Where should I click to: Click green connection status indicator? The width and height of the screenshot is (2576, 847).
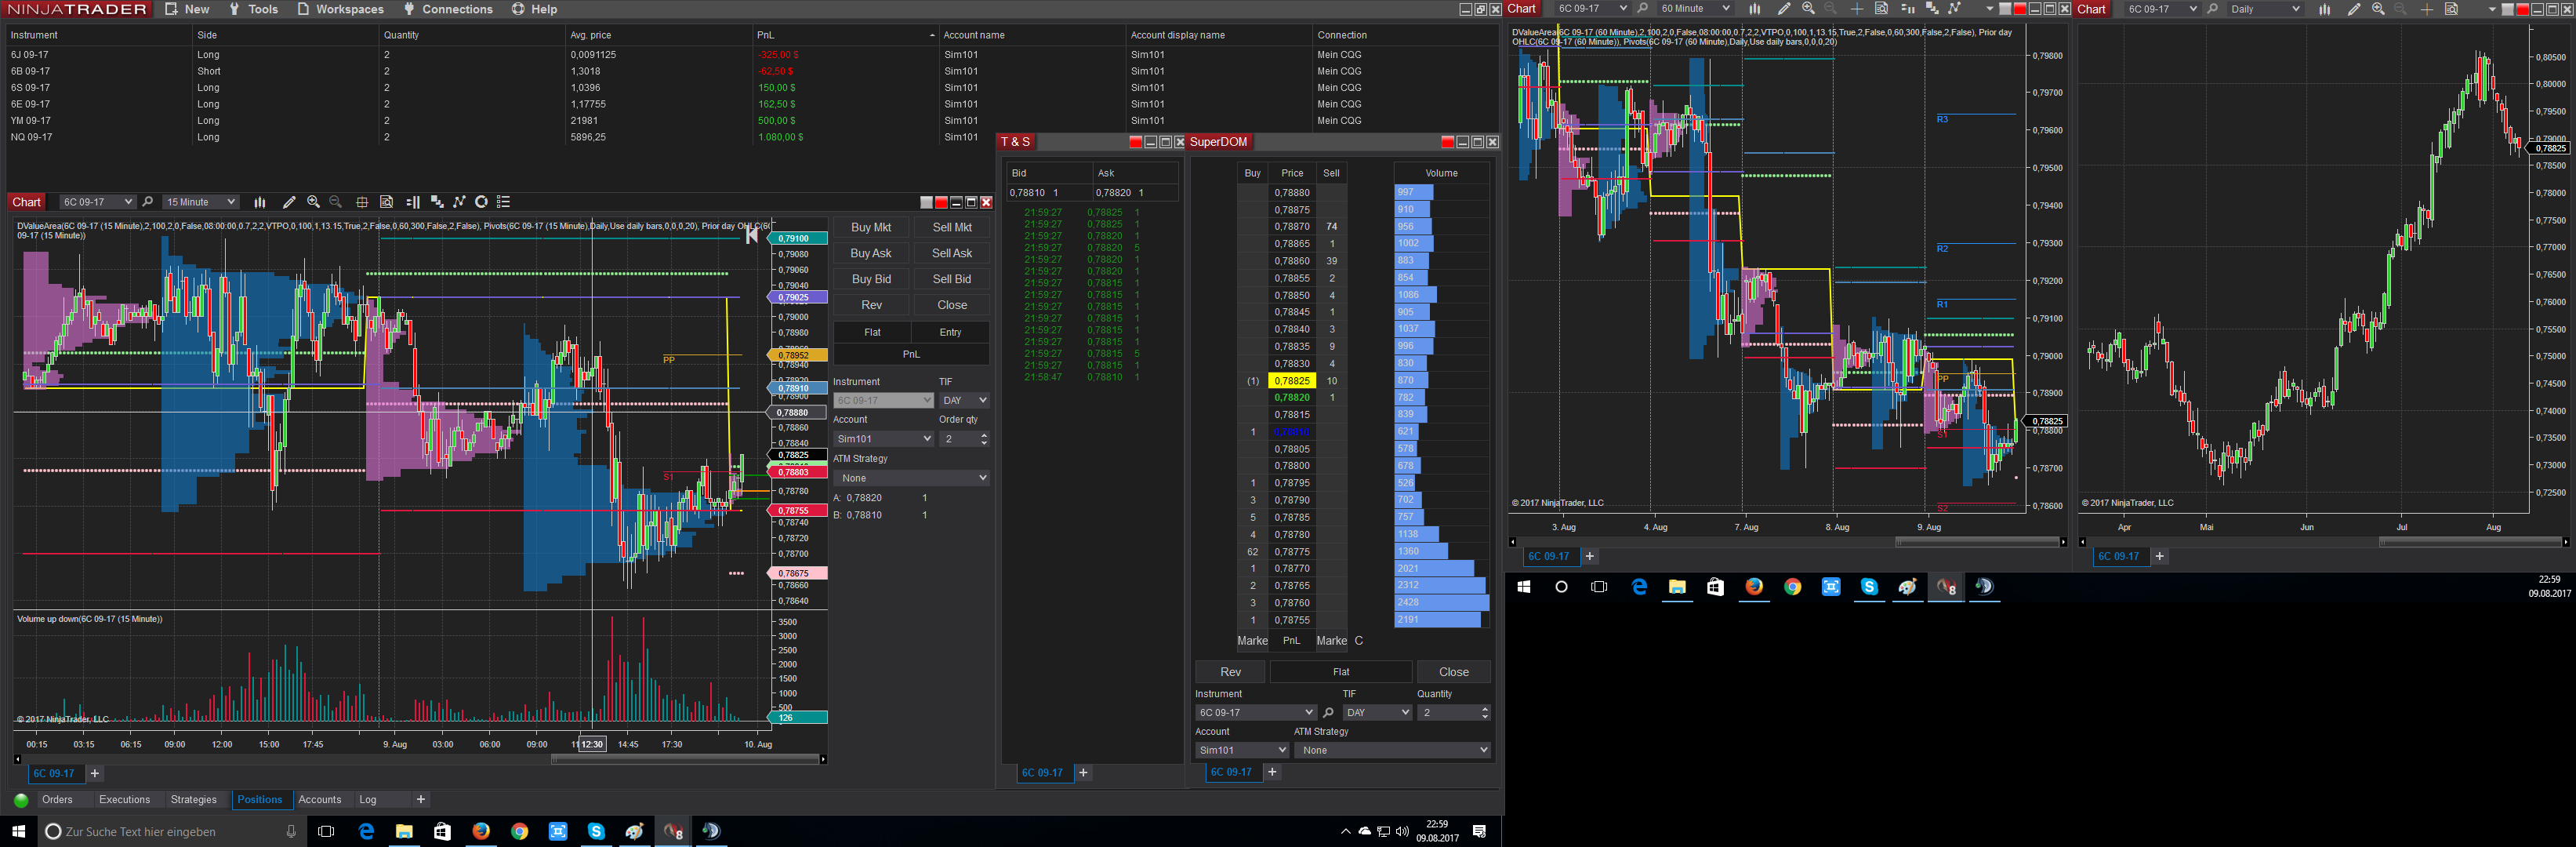(21, 800)
